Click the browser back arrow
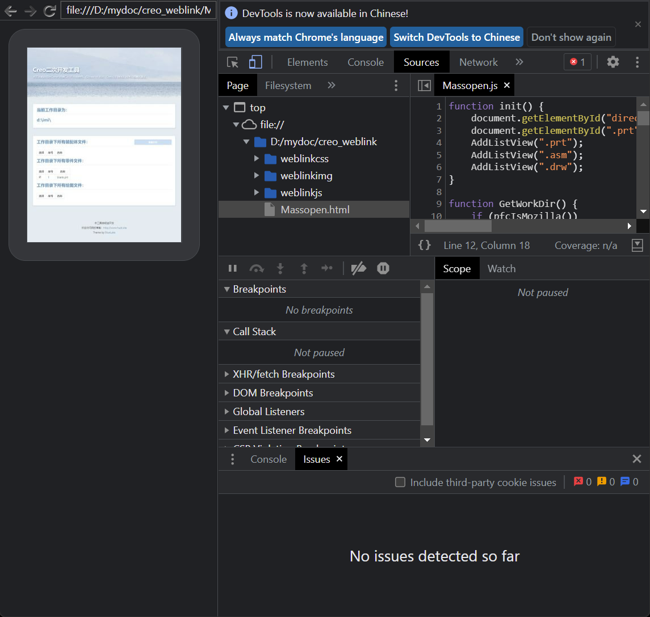Image resolution: width=650 pixels, height=617 pixels. [x=10, y=11]
